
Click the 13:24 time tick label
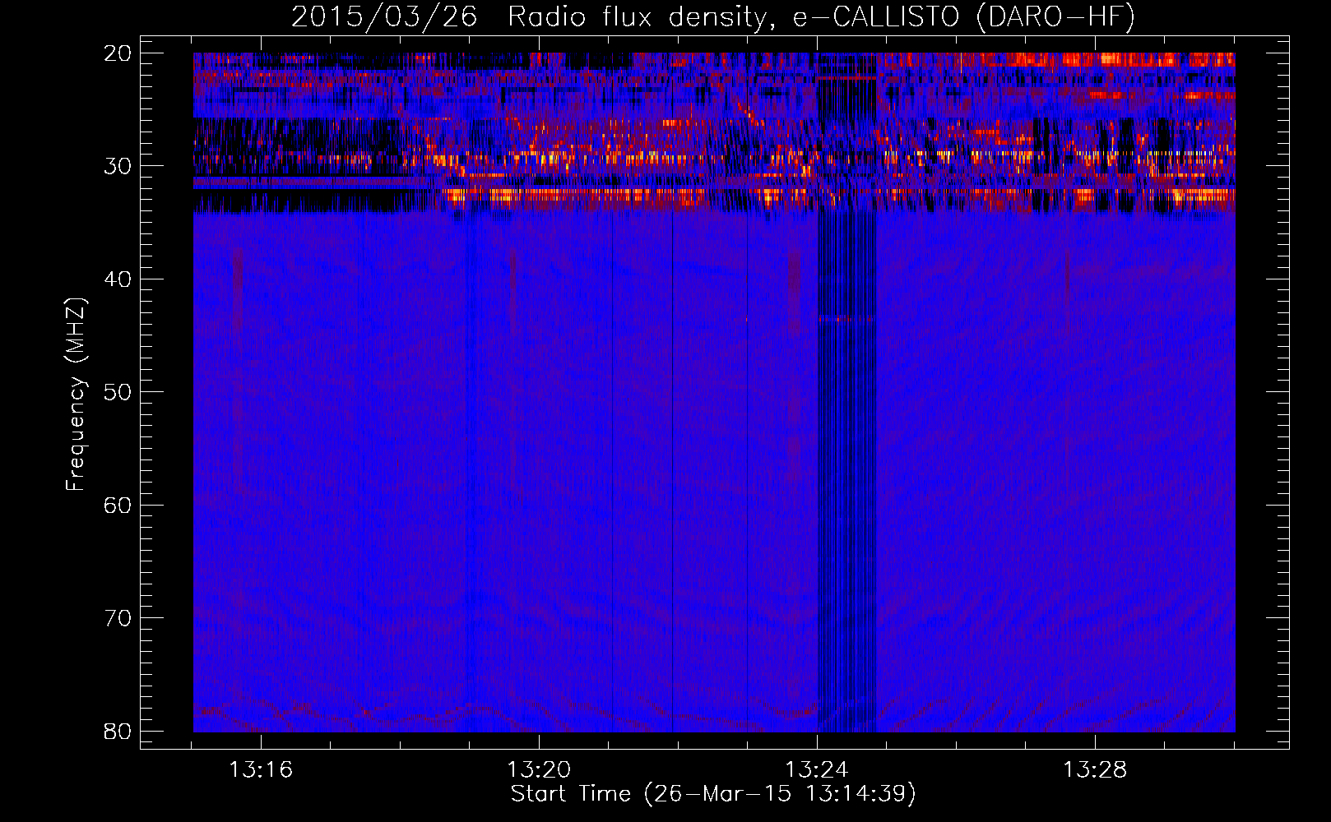[x=817, y=770]
